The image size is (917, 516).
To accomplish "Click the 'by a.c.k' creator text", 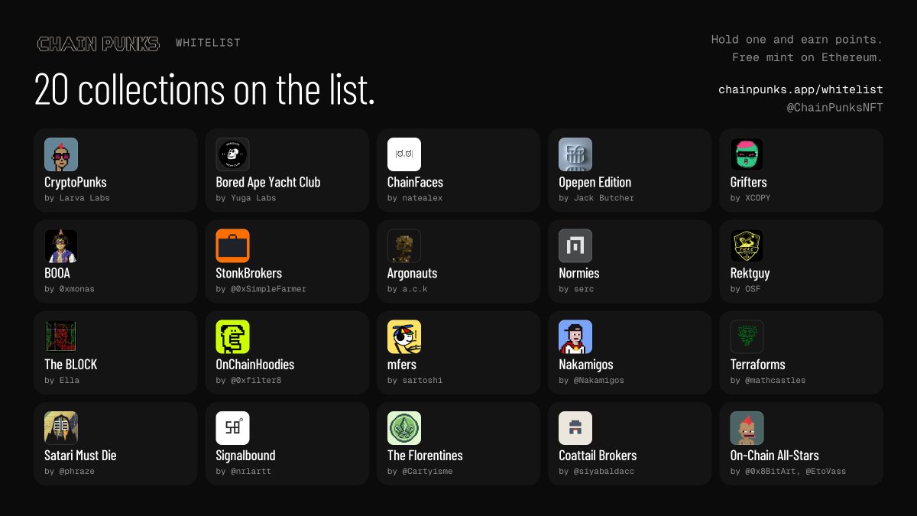I will pyautogui.click(x=408, y=289).
